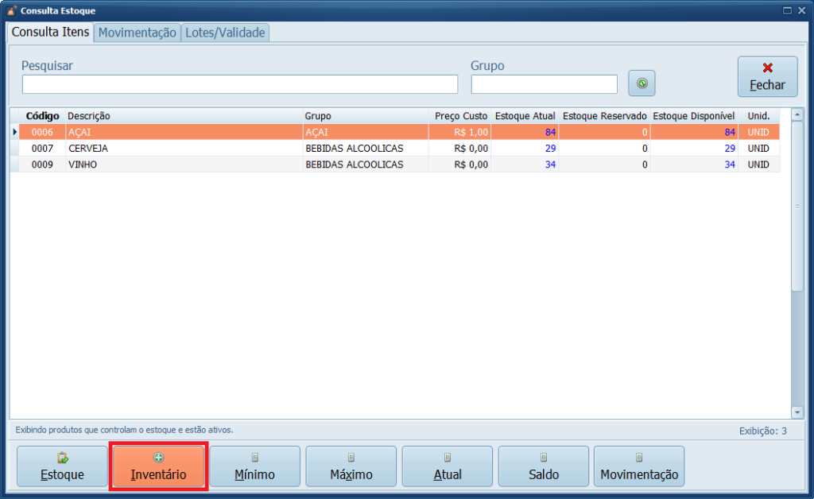This screenshot has width=814, height=499.
Task: Open the Mínimo stock report button
Action: pos(254,466)
